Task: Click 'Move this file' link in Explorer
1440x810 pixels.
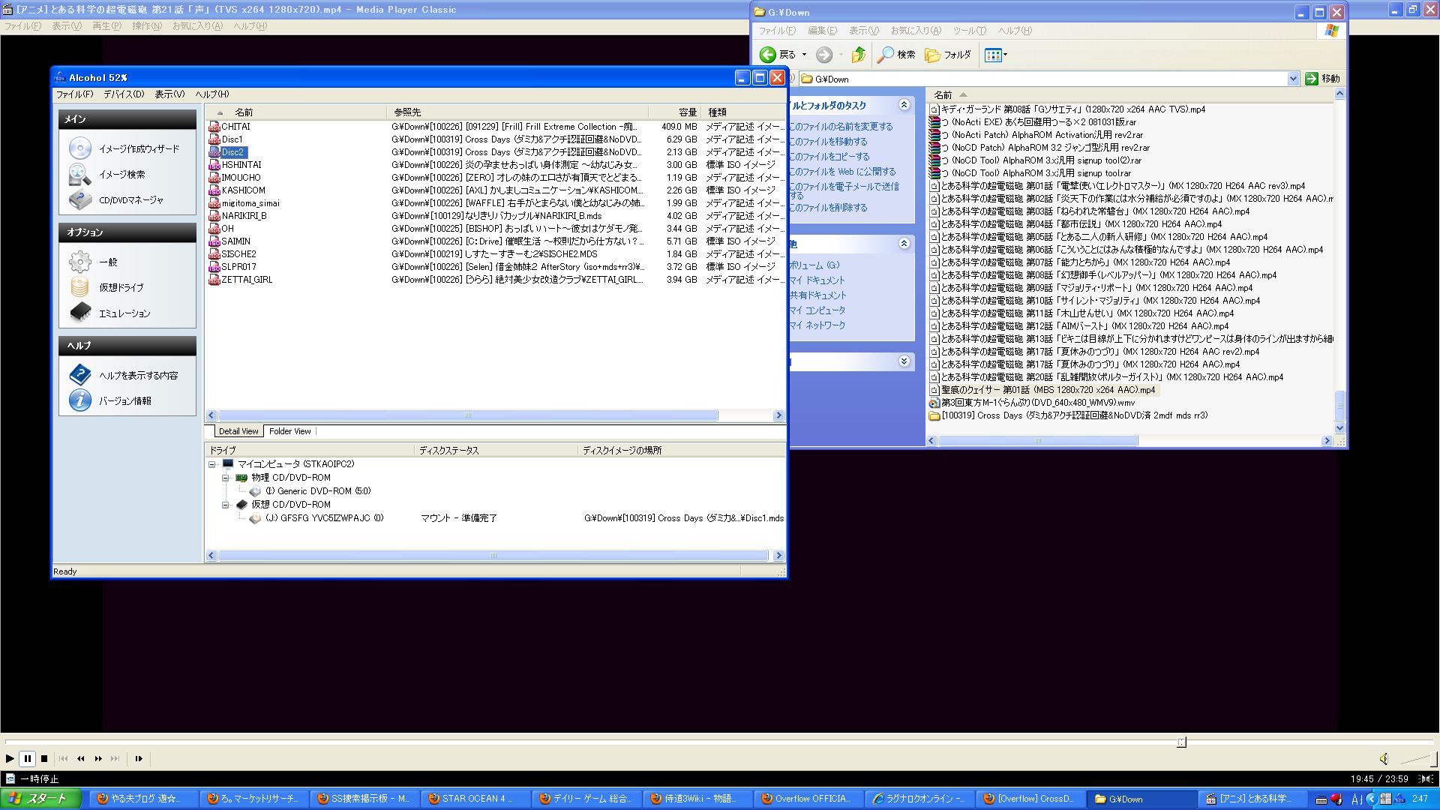Action: tap(828, 142)
